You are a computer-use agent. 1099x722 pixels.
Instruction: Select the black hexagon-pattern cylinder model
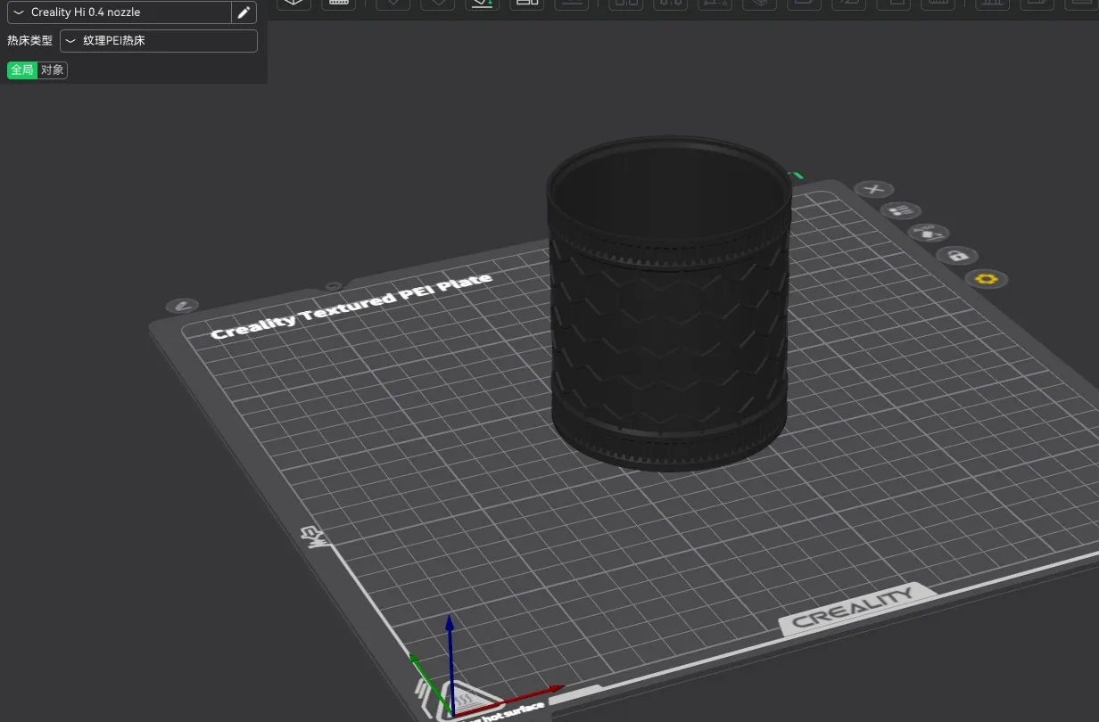click(x=668, y=303)
